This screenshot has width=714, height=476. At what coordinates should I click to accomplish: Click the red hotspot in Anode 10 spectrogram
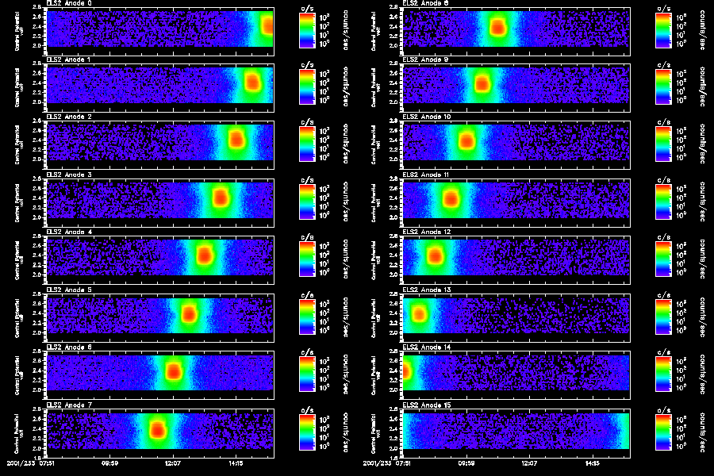[x=466, y=141]
